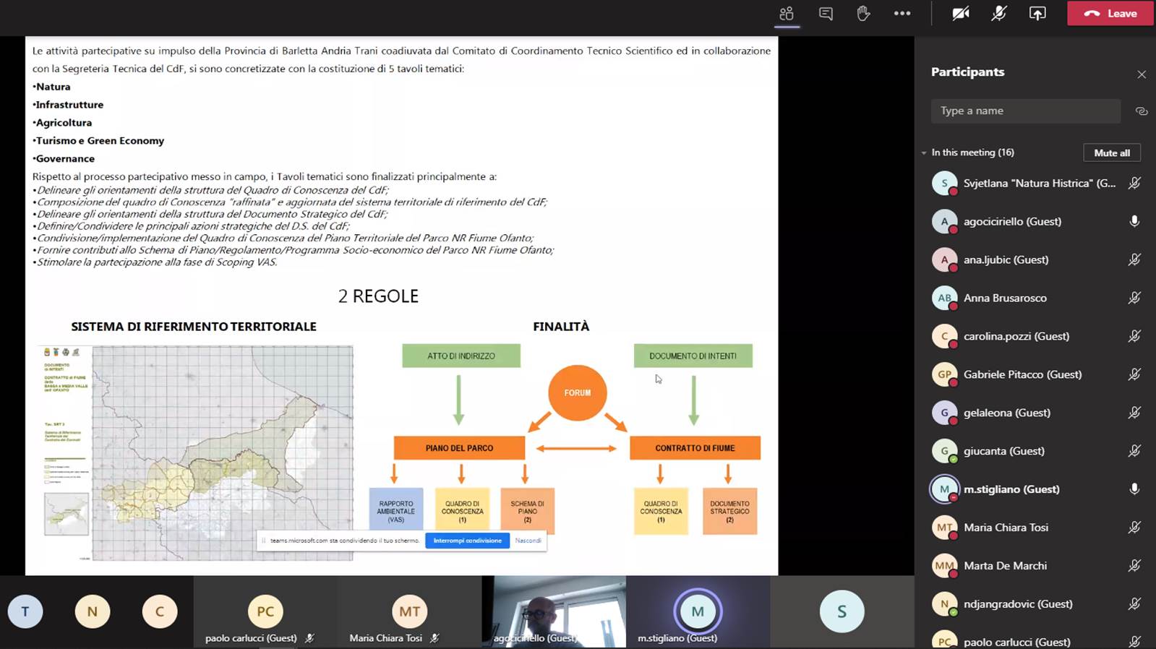Click the share screen icon
This screenshot has width=1156, height=649.
[x=1037, y=14]
